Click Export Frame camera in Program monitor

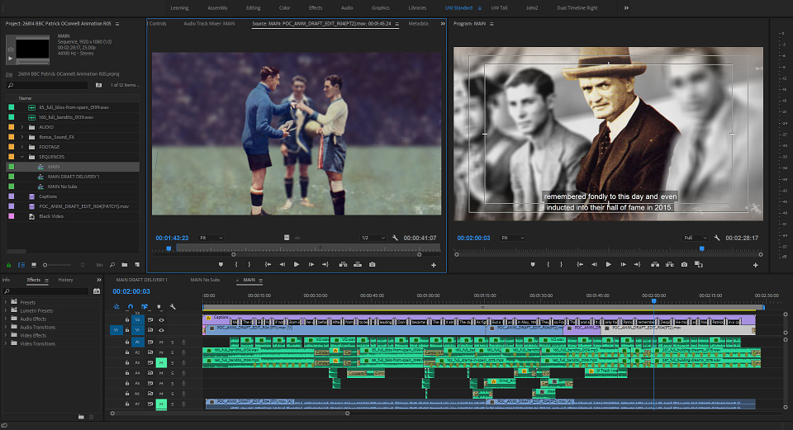pos(684,264)
